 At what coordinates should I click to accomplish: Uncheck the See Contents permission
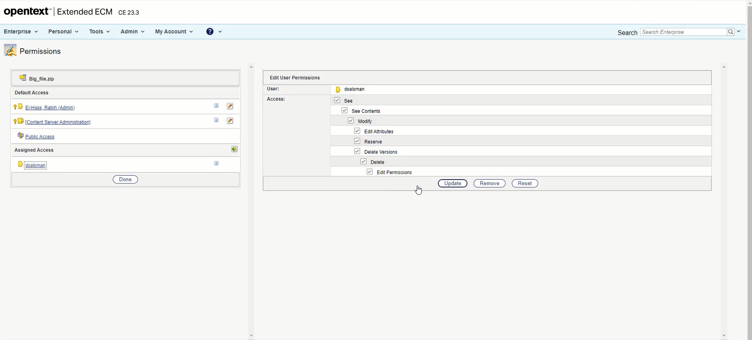pyautogui.click(x=345, y=111)
